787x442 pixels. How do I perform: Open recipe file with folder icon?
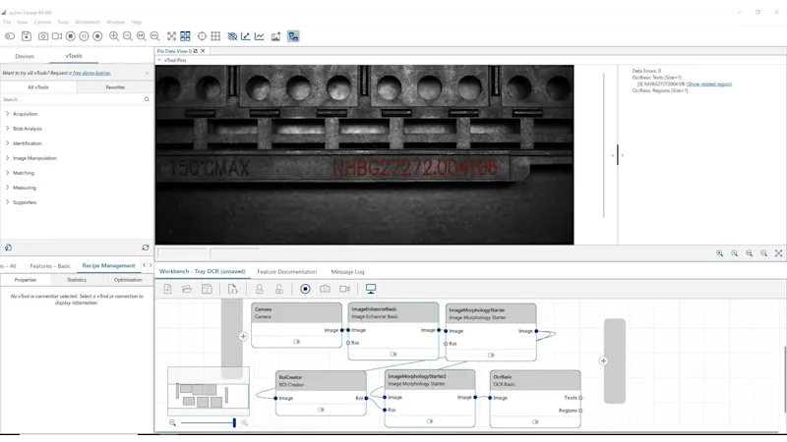(187, 289)
